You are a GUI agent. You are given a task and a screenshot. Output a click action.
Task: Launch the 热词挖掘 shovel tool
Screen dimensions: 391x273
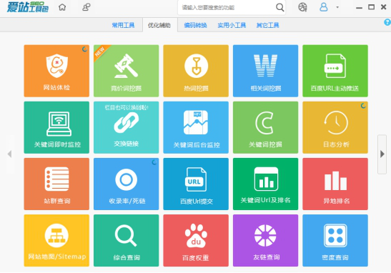click(196, 71)
